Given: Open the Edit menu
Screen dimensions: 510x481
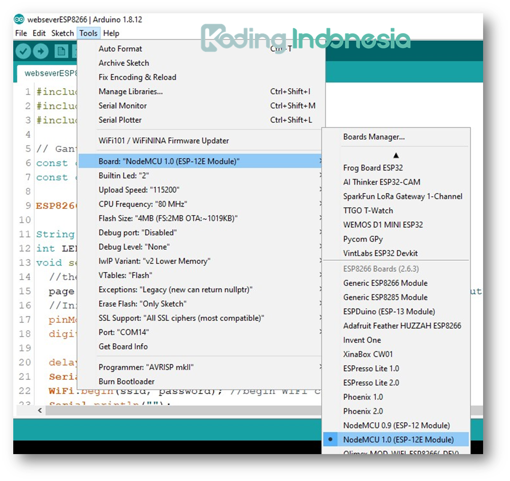Looking at the screenshot, I should coord(39,33).
